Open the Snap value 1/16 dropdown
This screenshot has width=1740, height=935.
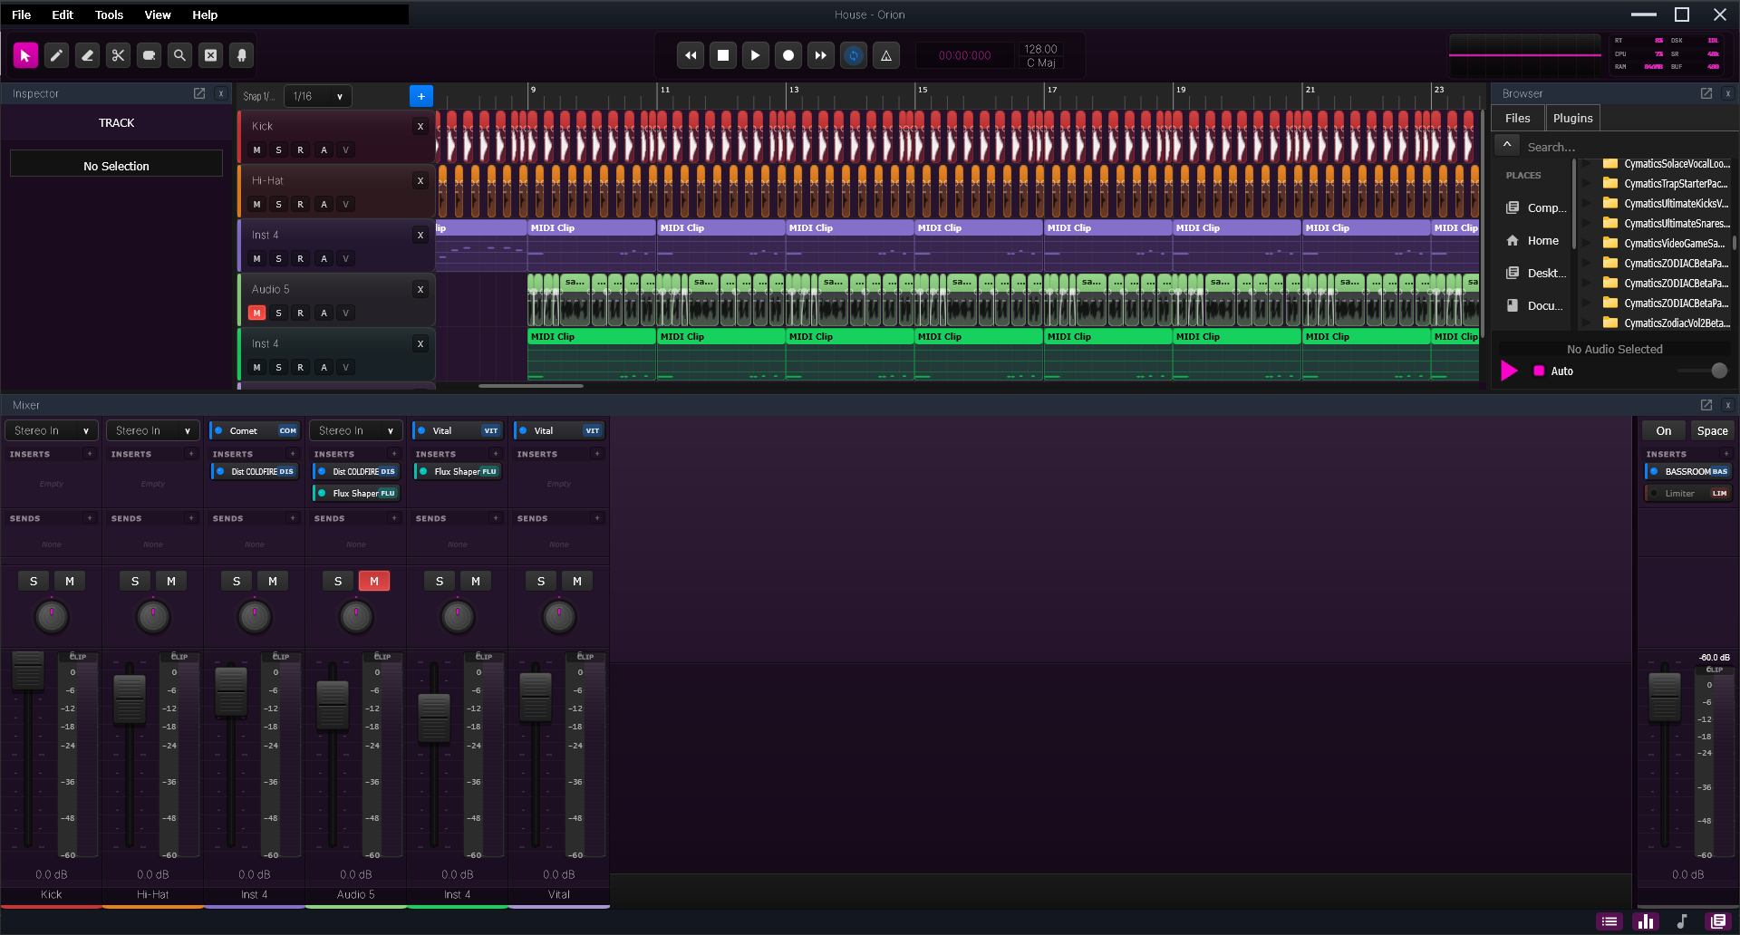point(317,96)
